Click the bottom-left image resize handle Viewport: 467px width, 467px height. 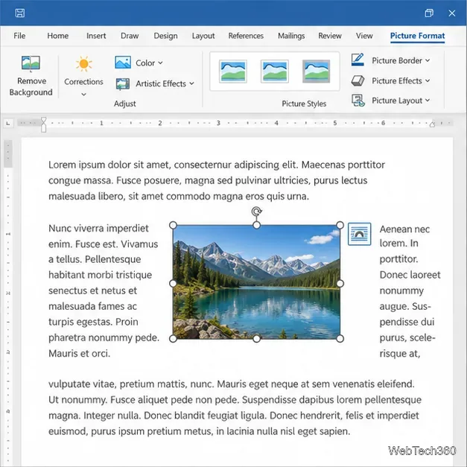coord(173,339)
